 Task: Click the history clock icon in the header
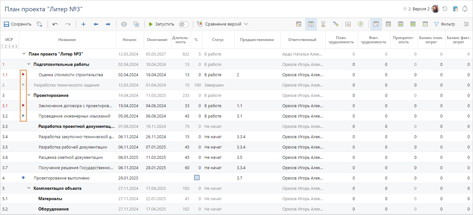(x=445, y=9)
